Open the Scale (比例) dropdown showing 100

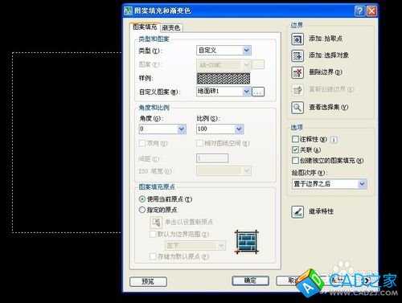pyautogui.click(x=220, y=129)
